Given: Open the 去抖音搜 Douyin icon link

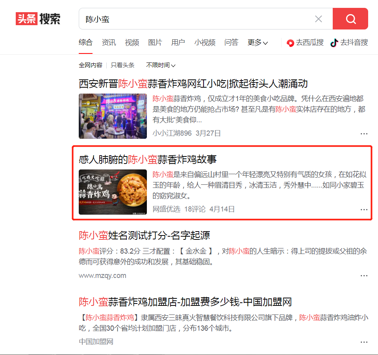Looking at the screenshot, I should pyautogui.click(x=349, y=42).
